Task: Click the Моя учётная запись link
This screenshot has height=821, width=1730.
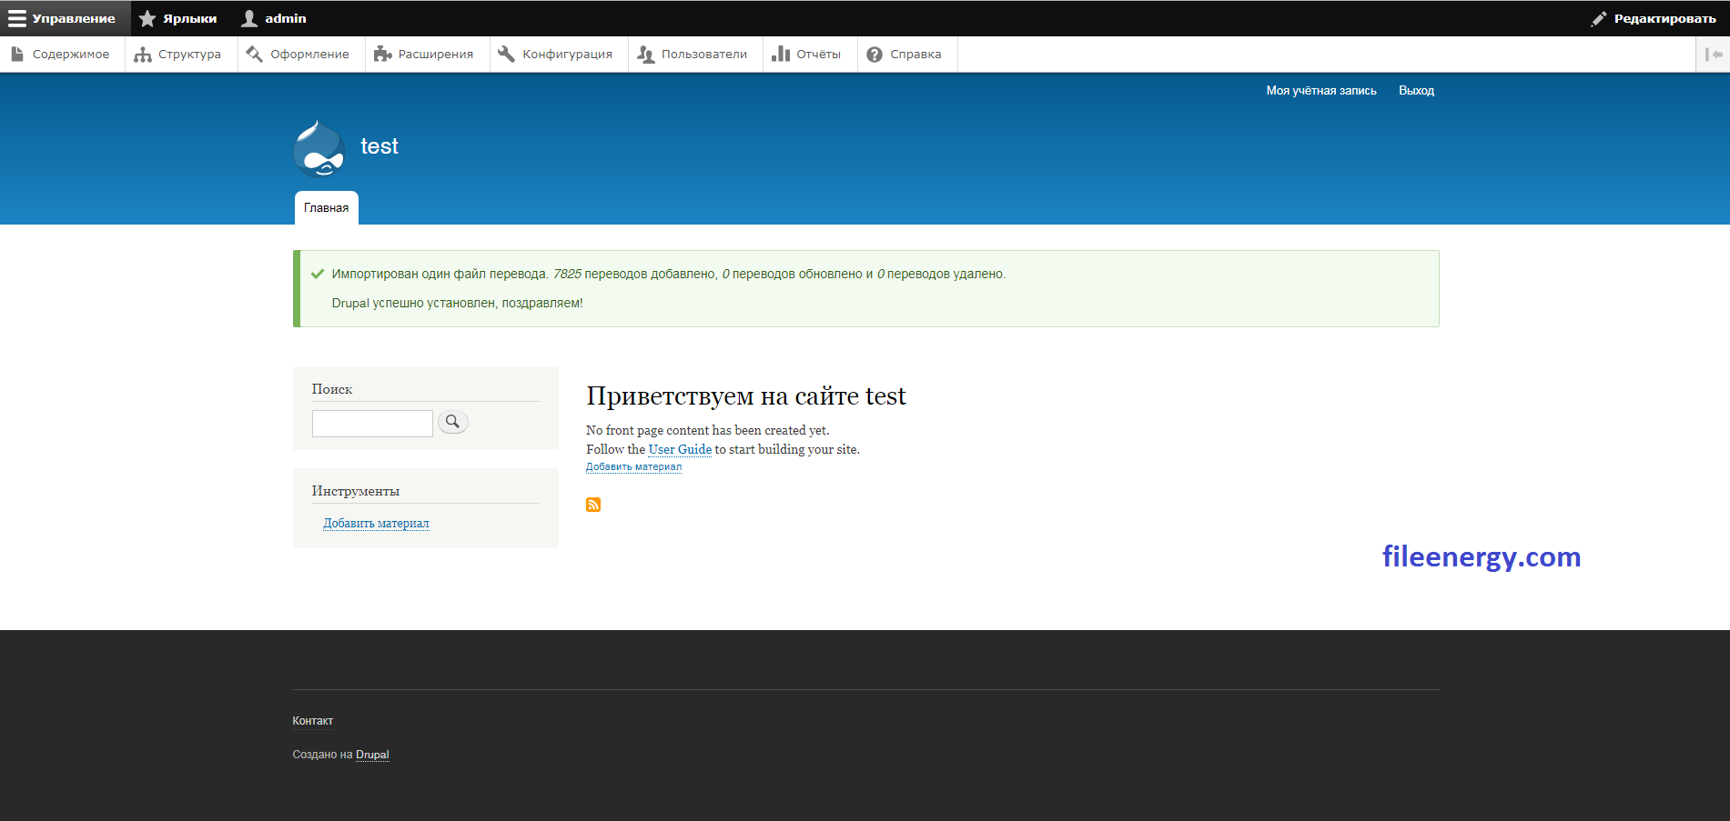Action: tap(1321, 91)
